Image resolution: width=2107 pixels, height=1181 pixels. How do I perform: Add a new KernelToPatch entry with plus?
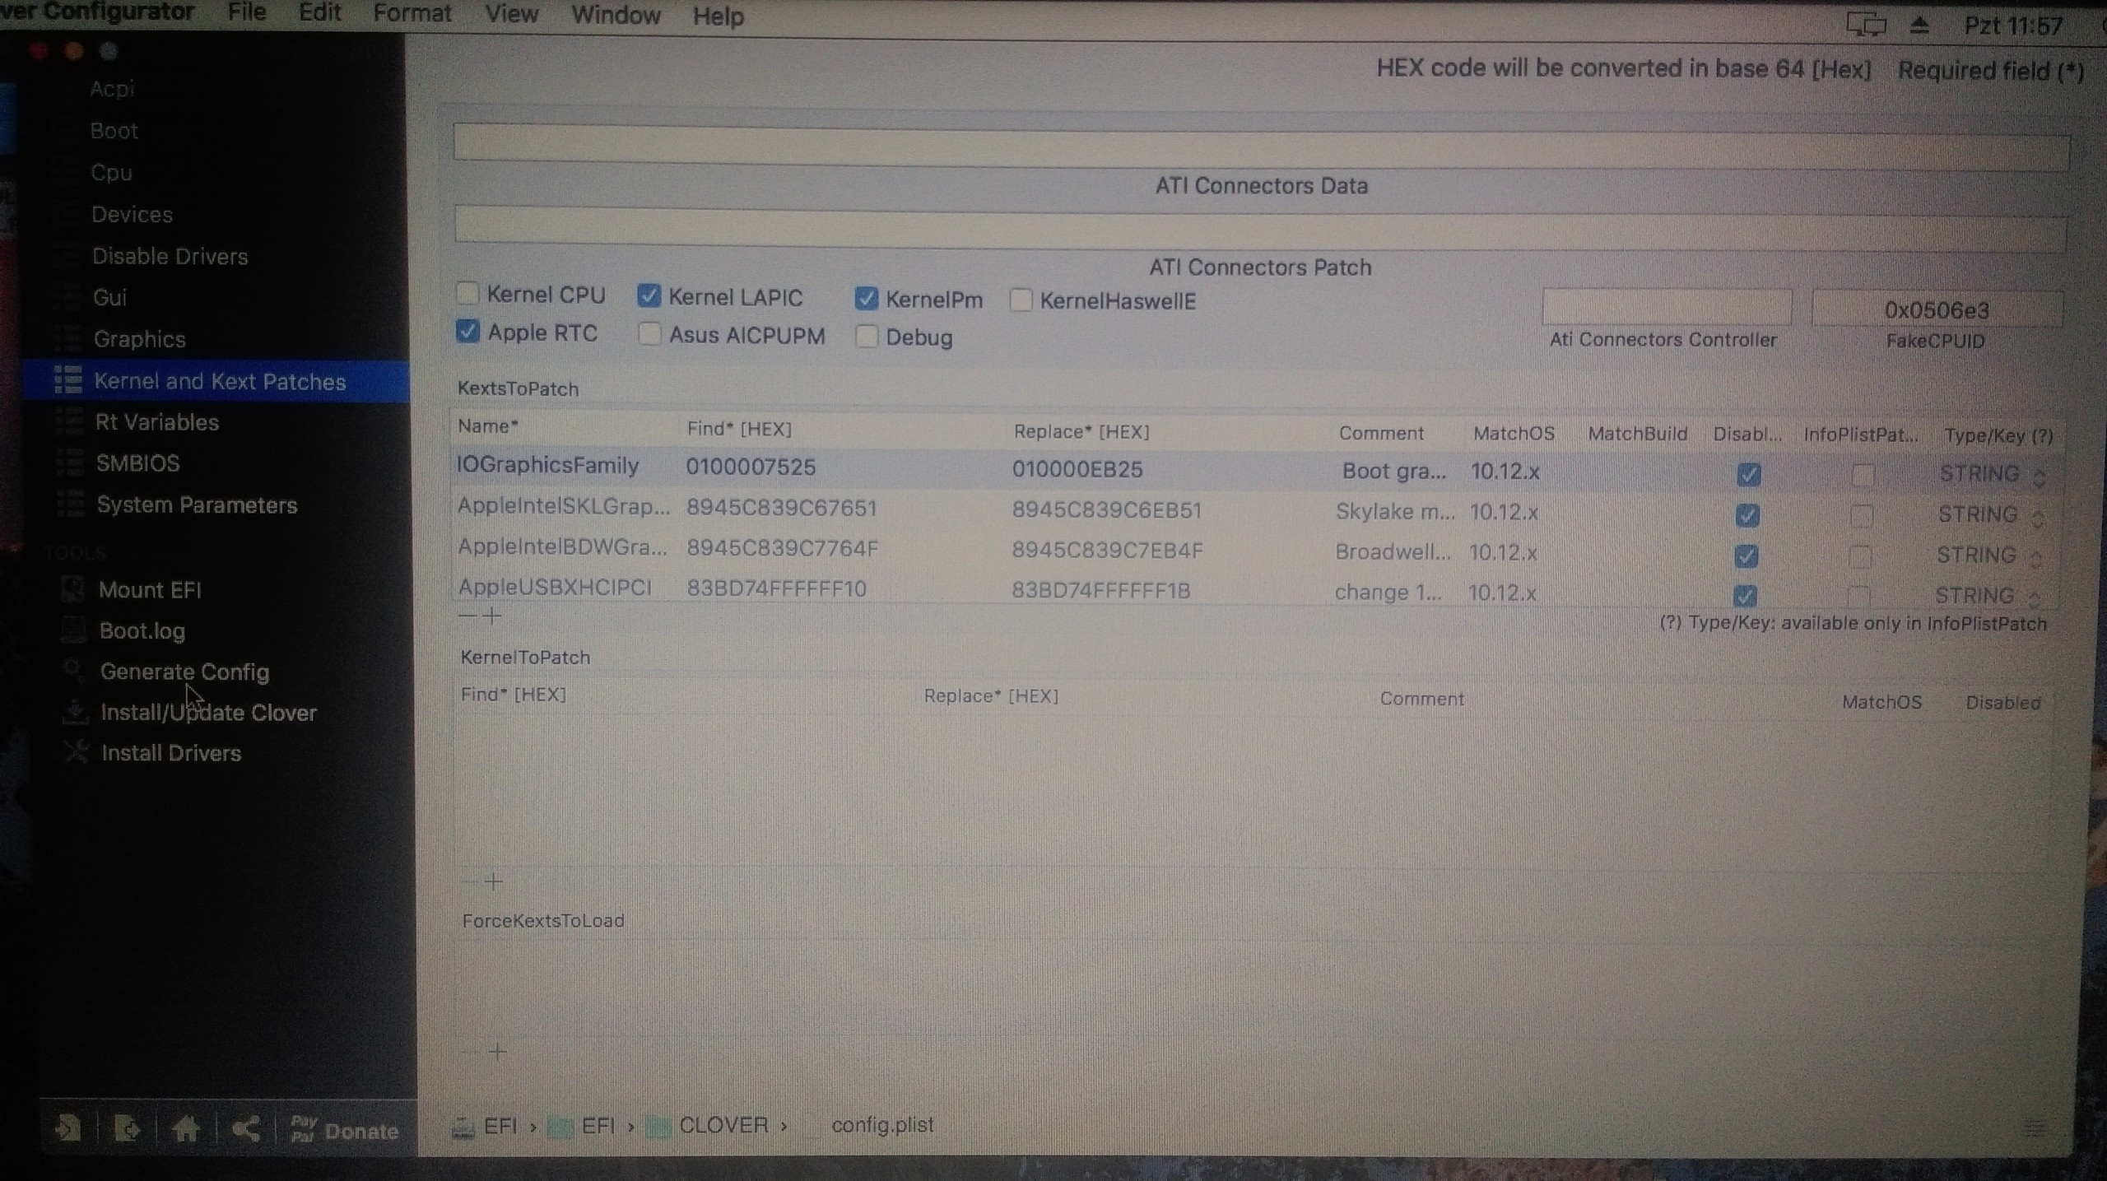494,882
